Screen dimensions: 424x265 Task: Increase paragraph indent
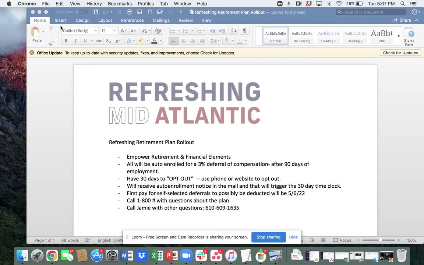222,31
